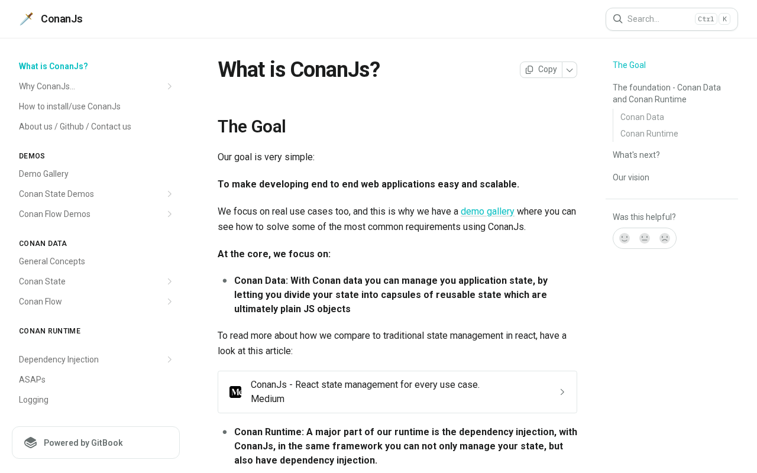Expand the Conan State Demos section
The height and width of the screenshot is (473, 757).
[x=169, y=194]
